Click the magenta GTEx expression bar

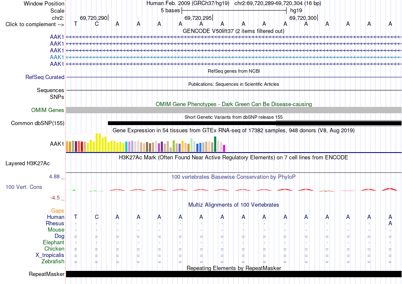[224, 148]
